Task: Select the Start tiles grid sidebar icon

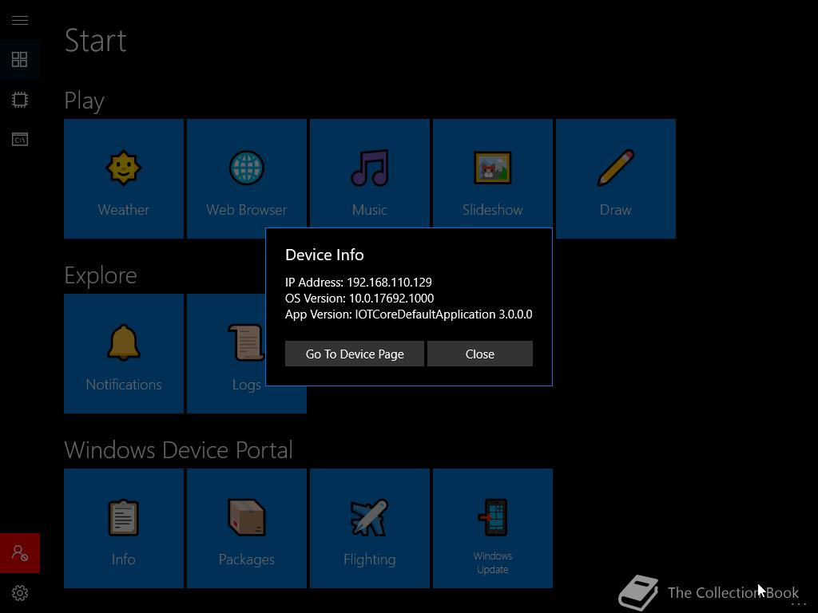Action: click(x=20, y=59)
